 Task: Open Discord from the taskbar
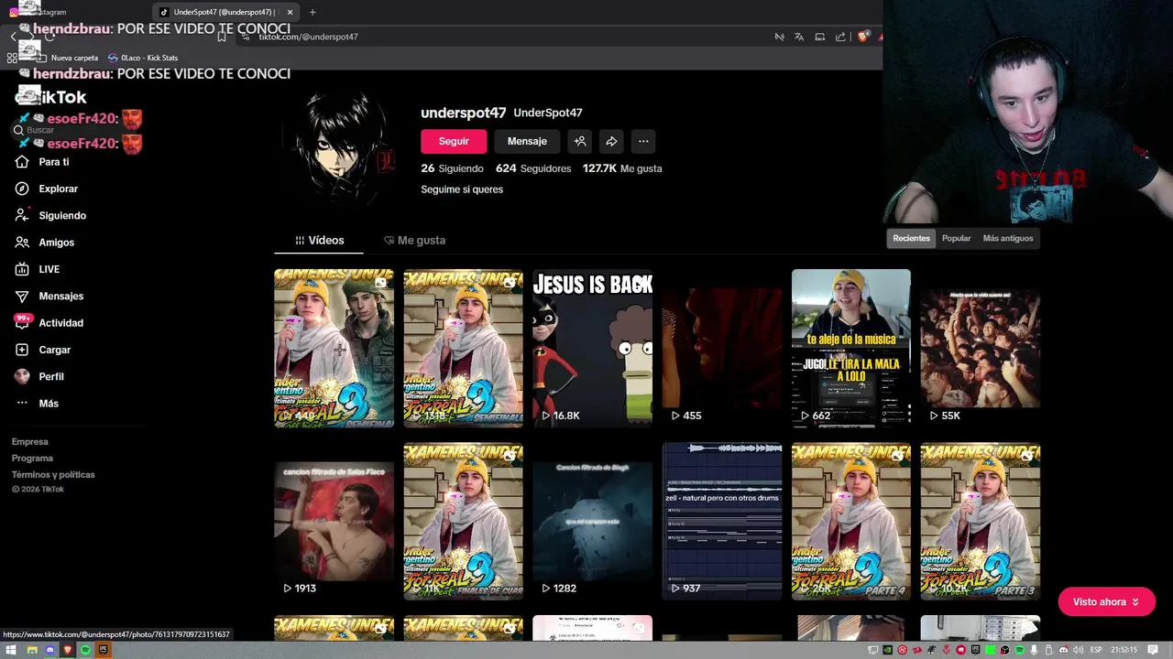coord(49,650)
